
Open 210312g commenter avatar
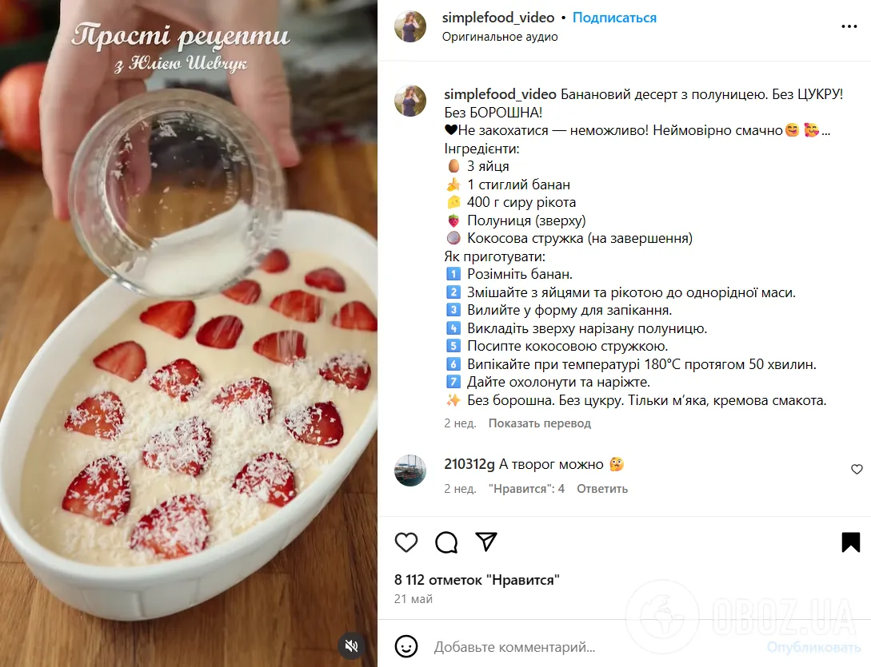[x=410, y=470]
